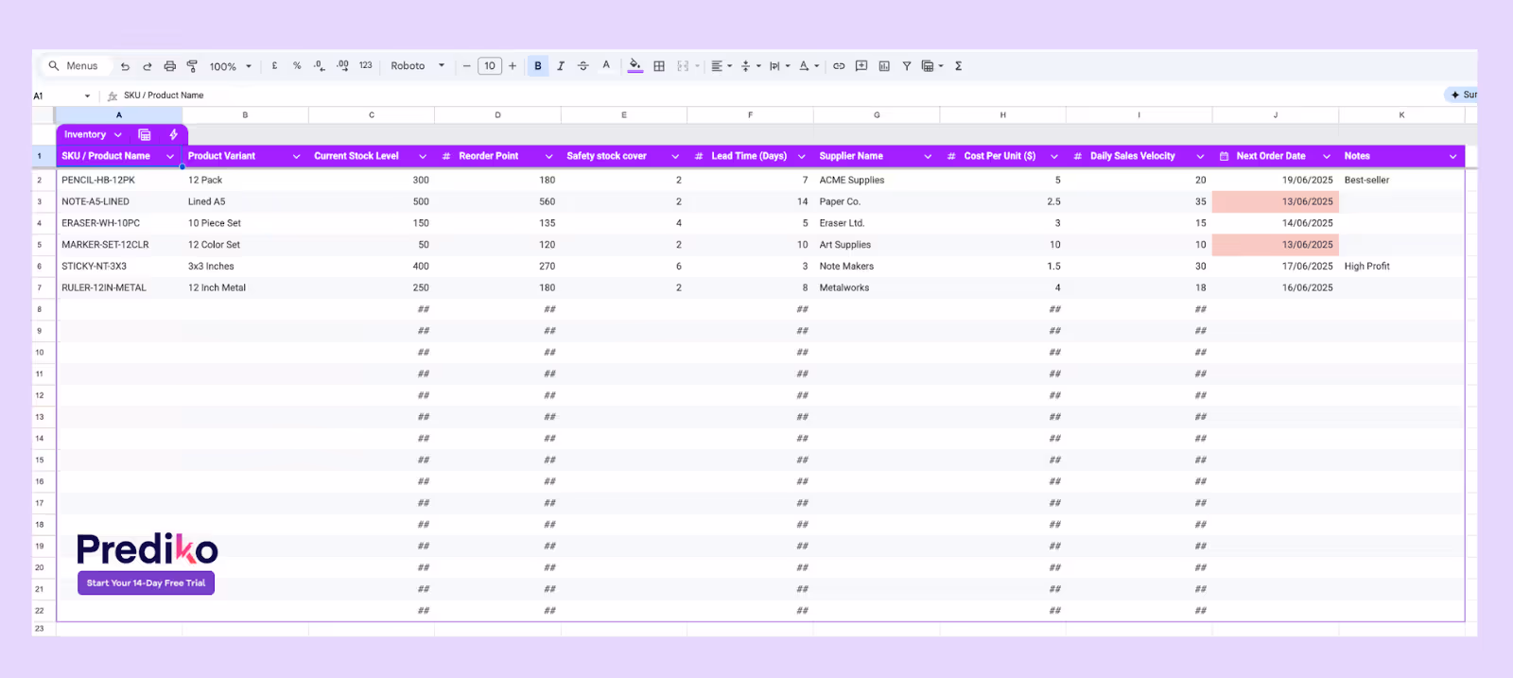
Task: Click Start Your 14-Day Free Trial button
Action: (x=147, y=583)
